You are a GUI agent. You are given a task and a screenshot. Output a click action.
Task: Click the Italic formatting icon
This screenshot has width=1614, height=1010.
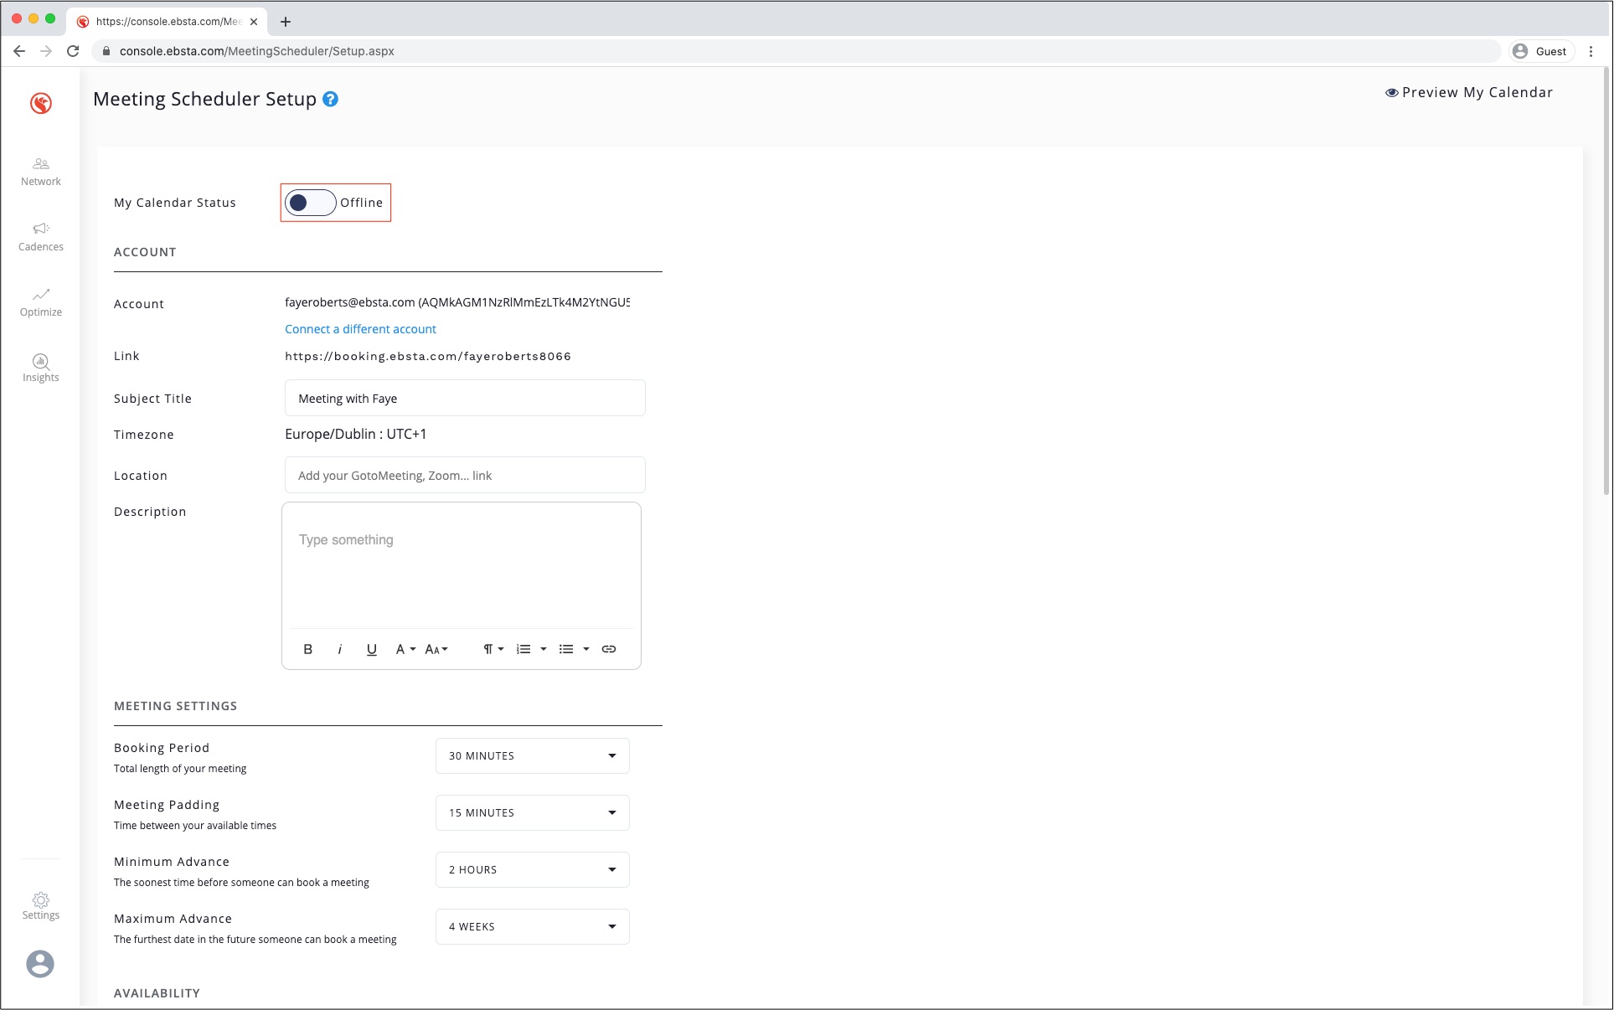coord(339,649)
